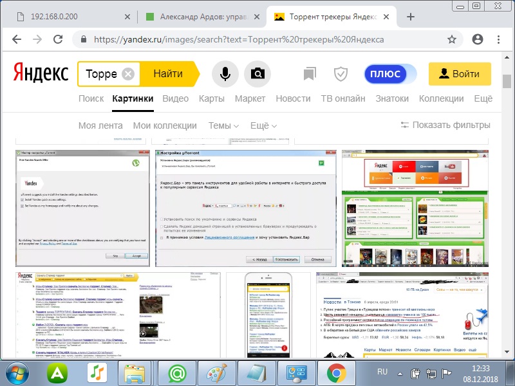The height and width of the screenshot is (386, 515).
Task: Click the RU language indicator
Action: (x=382, y=372)
